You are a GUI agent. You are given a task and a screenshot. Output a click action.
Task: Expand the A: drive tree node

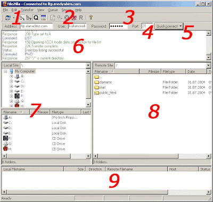11,77
